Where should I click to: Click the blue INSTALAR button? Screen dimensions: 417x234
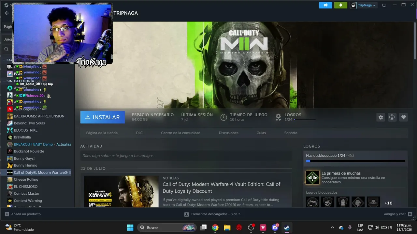tap(103, 117)
